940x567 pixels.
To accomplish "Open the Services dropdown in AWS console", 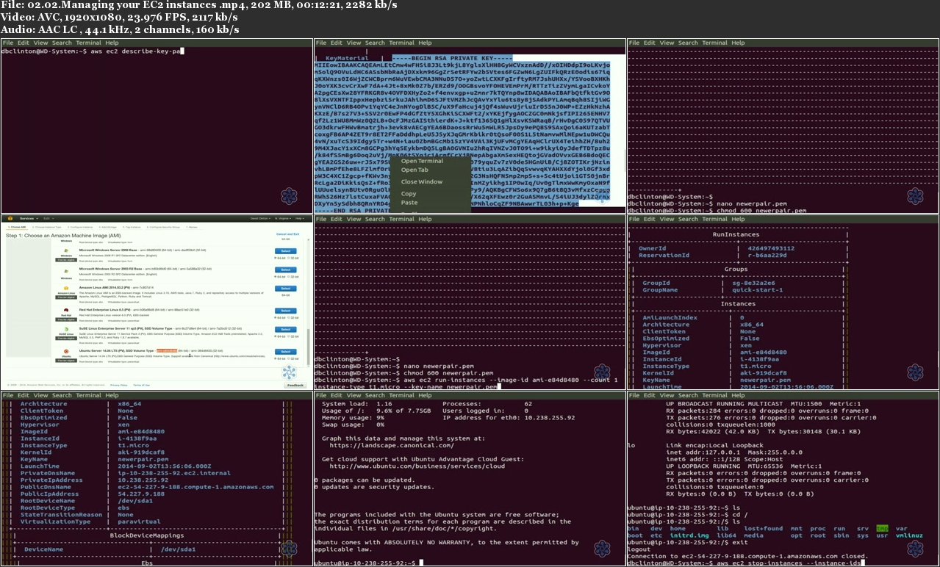I will click(x=29, y=218).
